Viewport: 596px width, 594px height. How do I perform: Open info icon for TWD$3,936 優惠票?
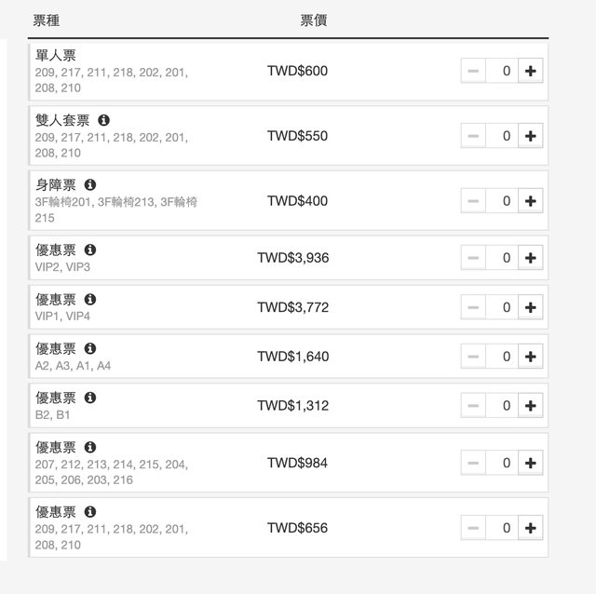(90, 250)
